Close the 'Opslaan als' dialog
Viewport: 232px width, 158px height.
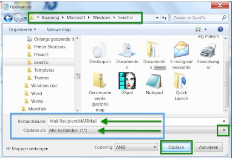(x=220, y=6)
